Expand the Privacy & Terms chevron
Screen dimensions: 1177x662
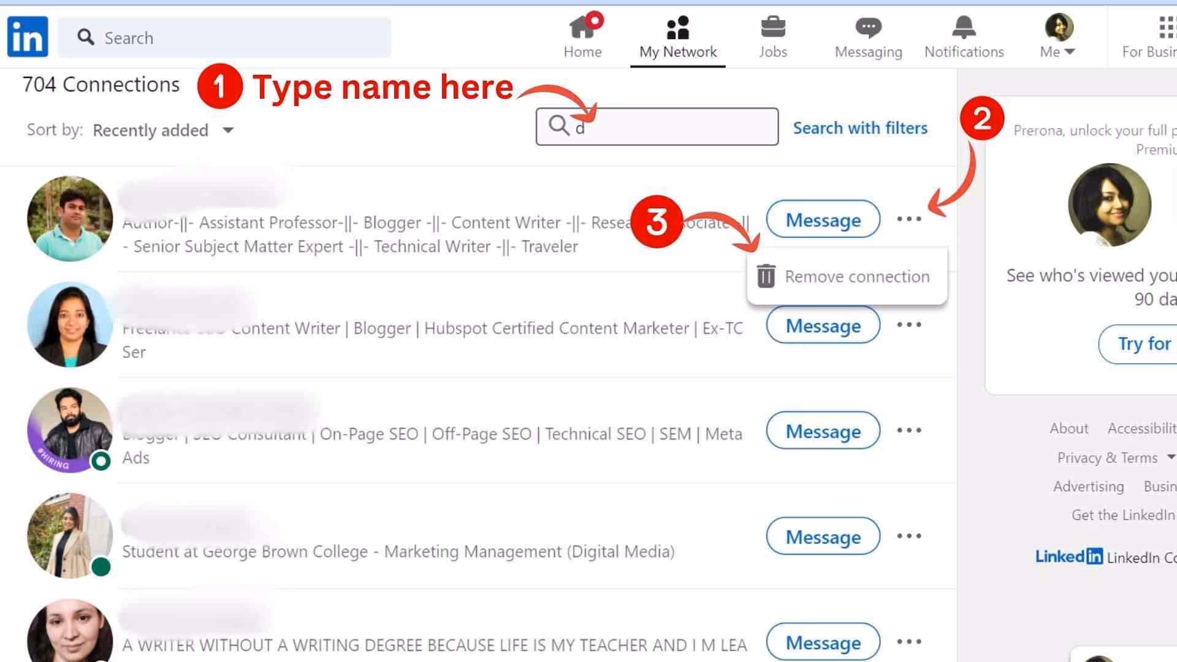pyautogui.click(x=1171, y=457)
